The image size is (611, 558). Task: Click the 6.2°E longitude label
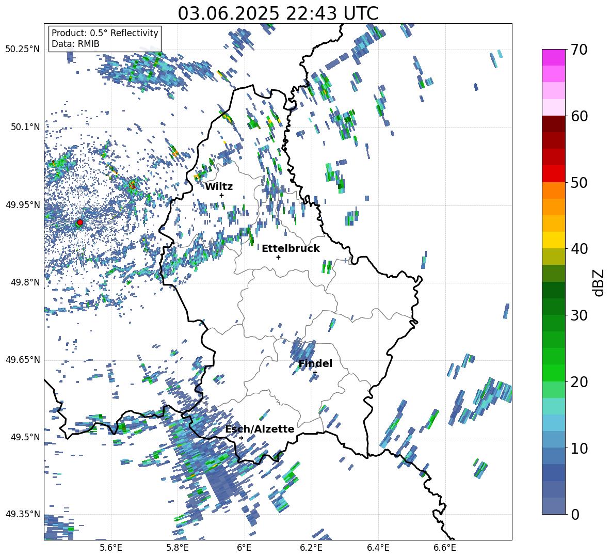[x=311, y=548]
